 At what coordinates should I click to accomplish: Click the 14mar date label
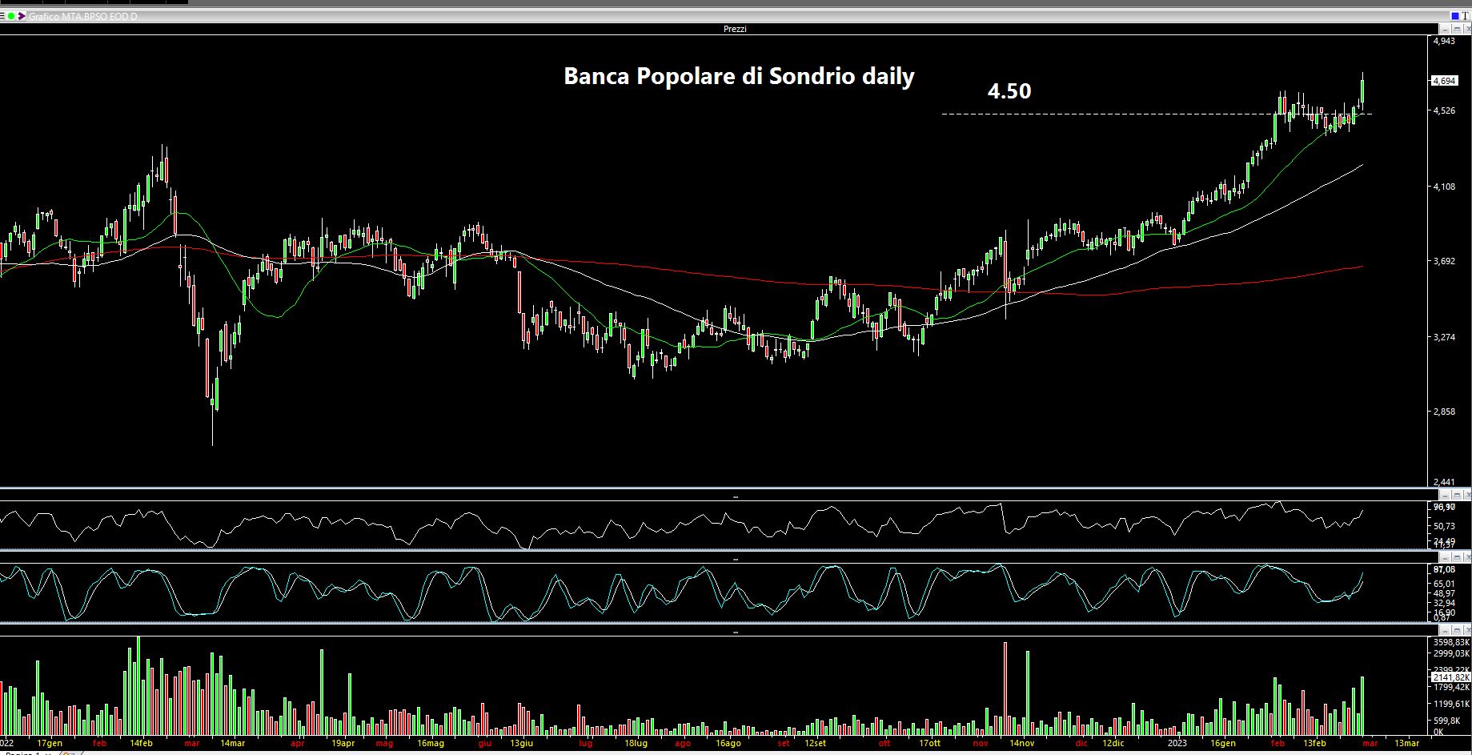232,744
